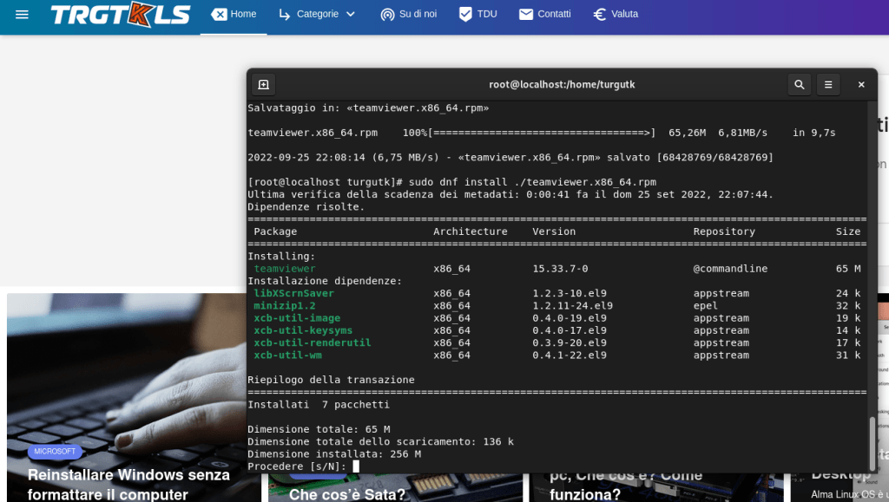Open the Valuta currency menu
The image size is (889, 502).
(624, 15)
